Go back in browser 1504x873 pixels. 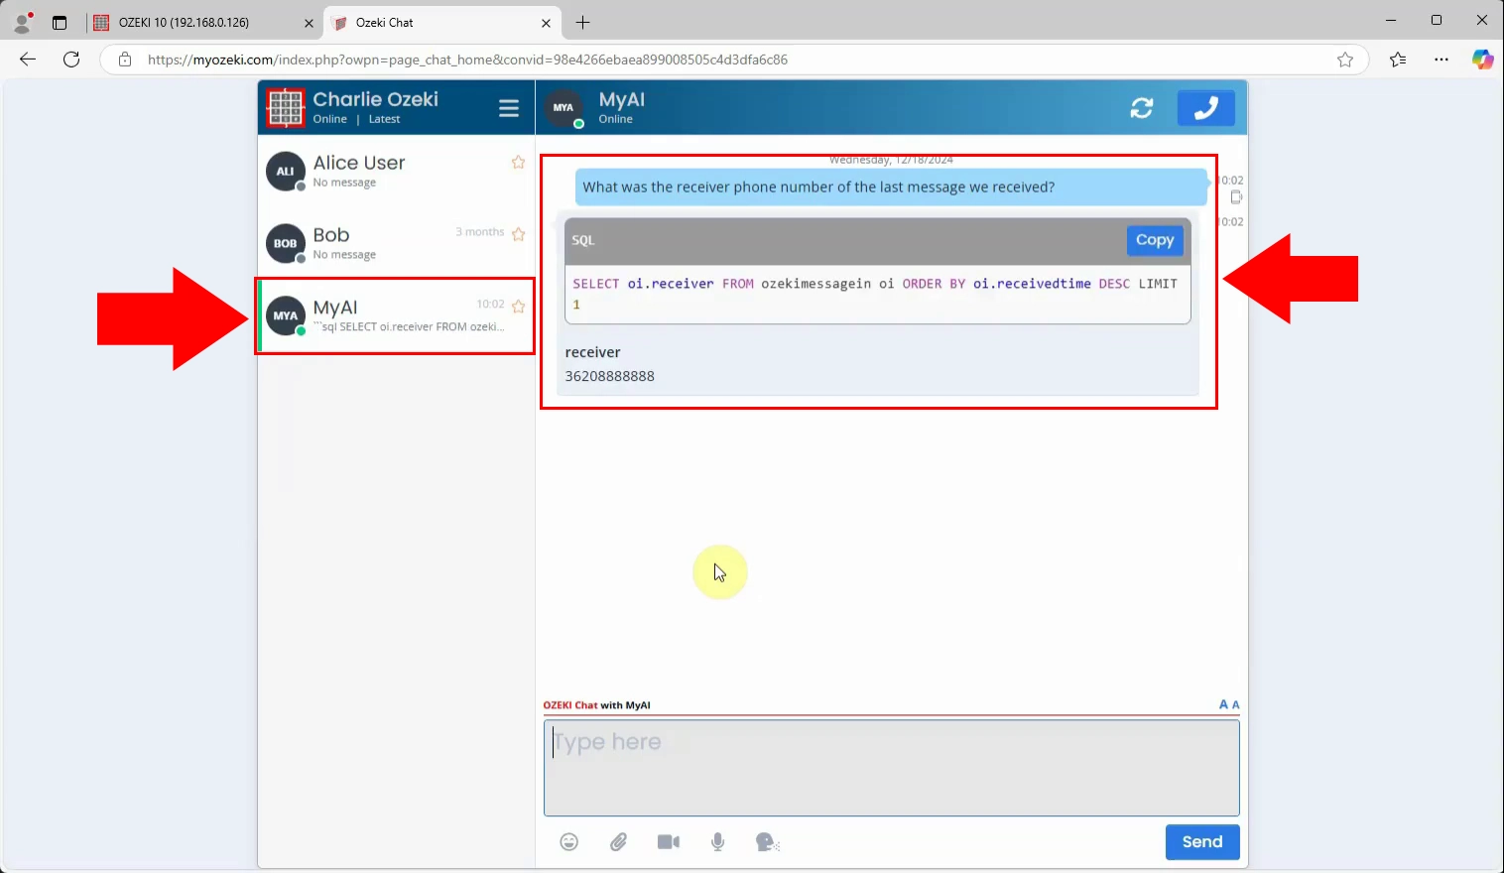pos(28,60)
